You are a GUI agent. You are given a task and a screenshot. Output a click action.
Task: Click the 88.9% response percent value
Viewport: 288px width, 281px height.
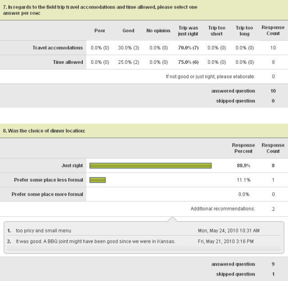pos(243,166)
